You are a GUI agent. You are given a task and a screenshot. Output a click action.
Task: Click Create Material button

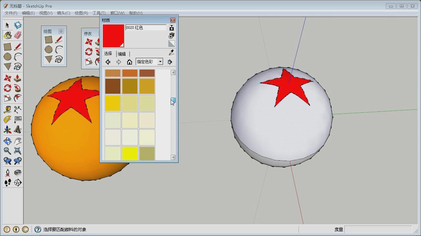tap(171, 36)
